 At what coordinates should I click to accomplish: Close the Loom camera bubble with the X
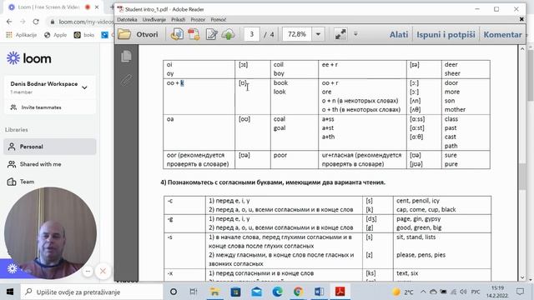click(103, 271)
